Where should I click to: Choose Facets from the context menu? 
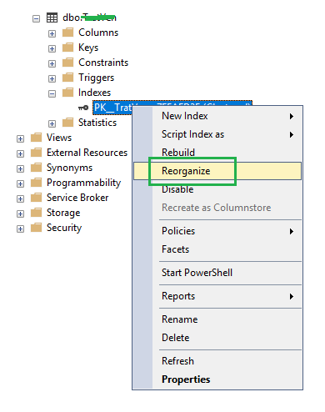217,249
